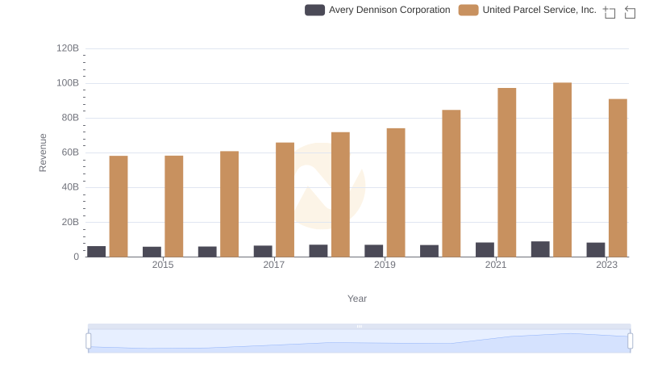Screen dimensions: 645x372
Task: Click the Avery Dennison bar for 2021
Action: [485, 250]
